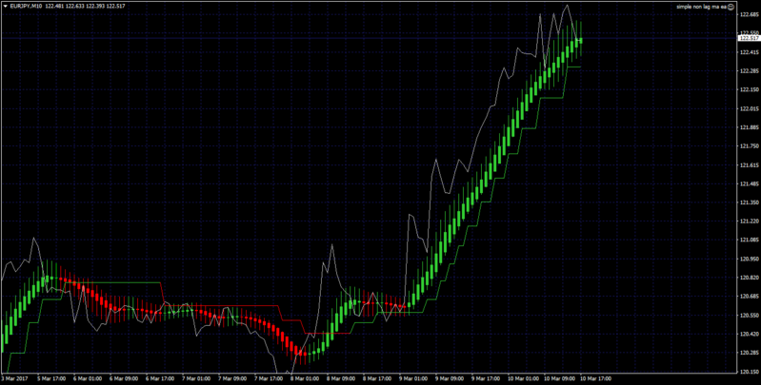
Task: Click the '10 Mar 09:00' time label
Action: 560,378
